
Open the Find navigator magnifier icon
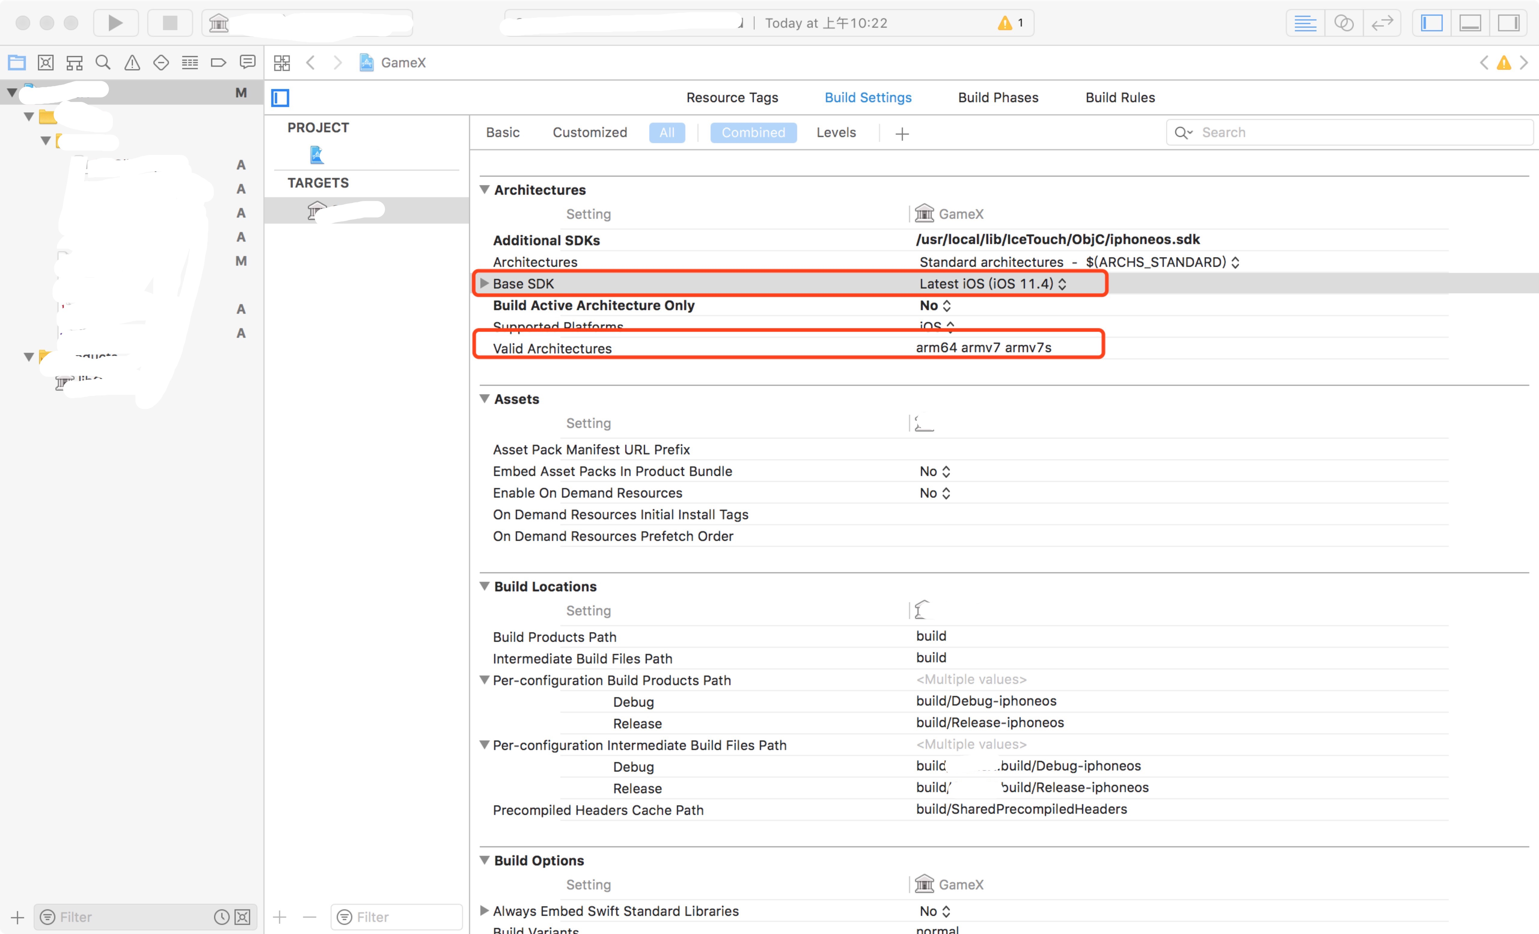click(x=103, y=63)
